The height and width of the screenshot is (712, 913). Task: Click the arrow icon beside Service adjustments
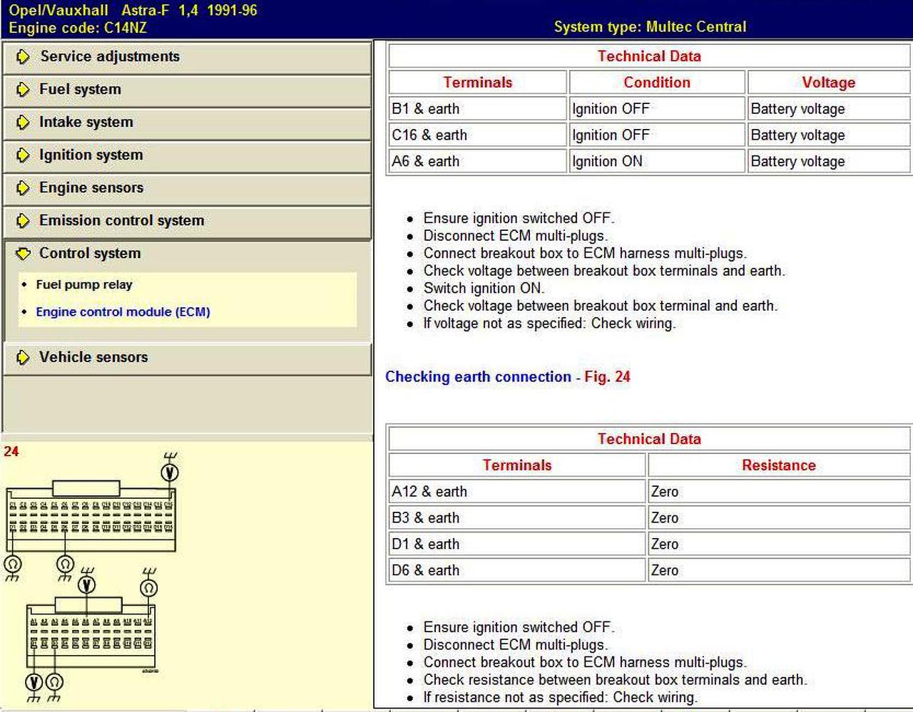pyautogui.click(x=23, y=57)
